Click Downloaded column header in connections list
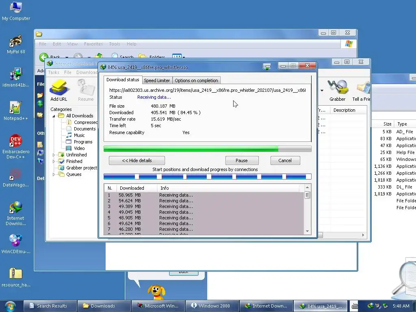Image resolution: width=416 pixels, height=312 pixels. (x=136, y=188)
